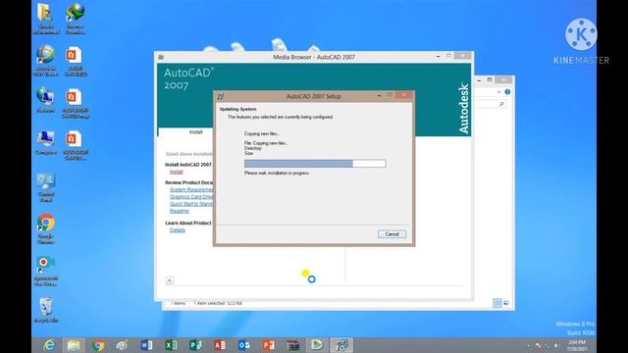The width and height of the screenshot is (628, 353).
Task: Switch Explorer to details view
Action: pos(497,303)
